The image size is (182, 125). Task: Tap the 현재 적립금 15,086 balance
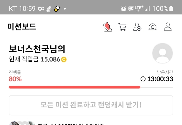(x=38, y=59)
